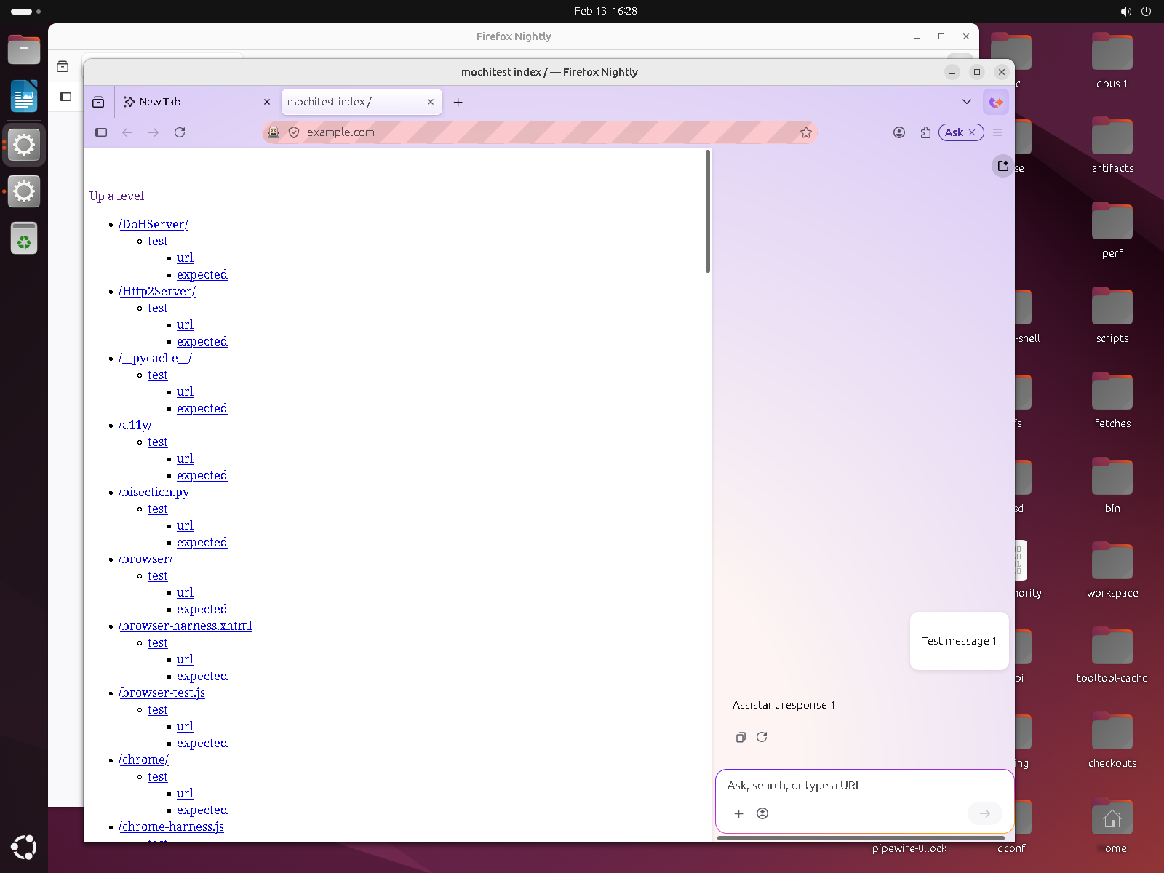This screenshot has width=1164, height=873.
Task: Regenerate the assistant response
Action: [x=762, y=737]
